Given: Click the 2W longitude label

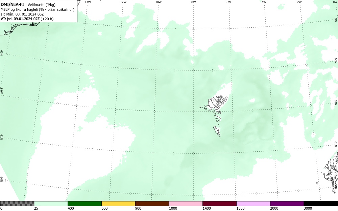Looking at the screenshot, I should pos(299,2).
